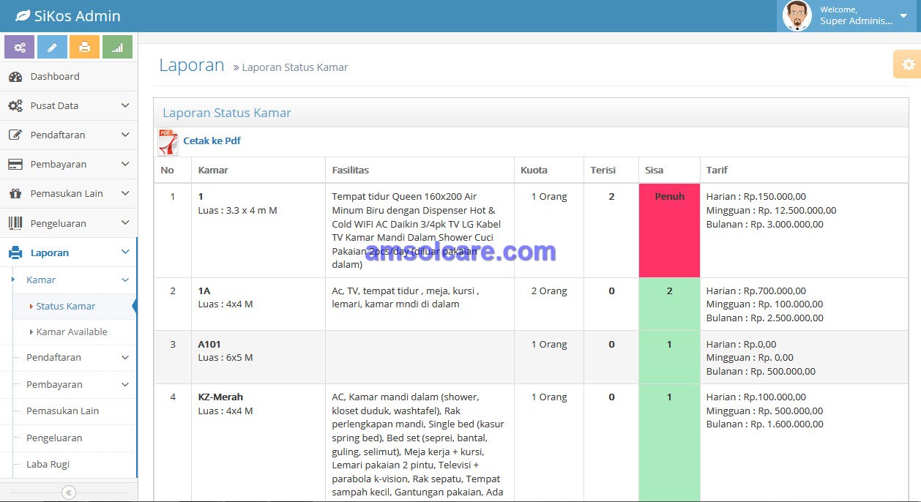Expand Pendaftaran chevron under Laporan
This screenshot has height=502, width=921.
click(125, 357)
